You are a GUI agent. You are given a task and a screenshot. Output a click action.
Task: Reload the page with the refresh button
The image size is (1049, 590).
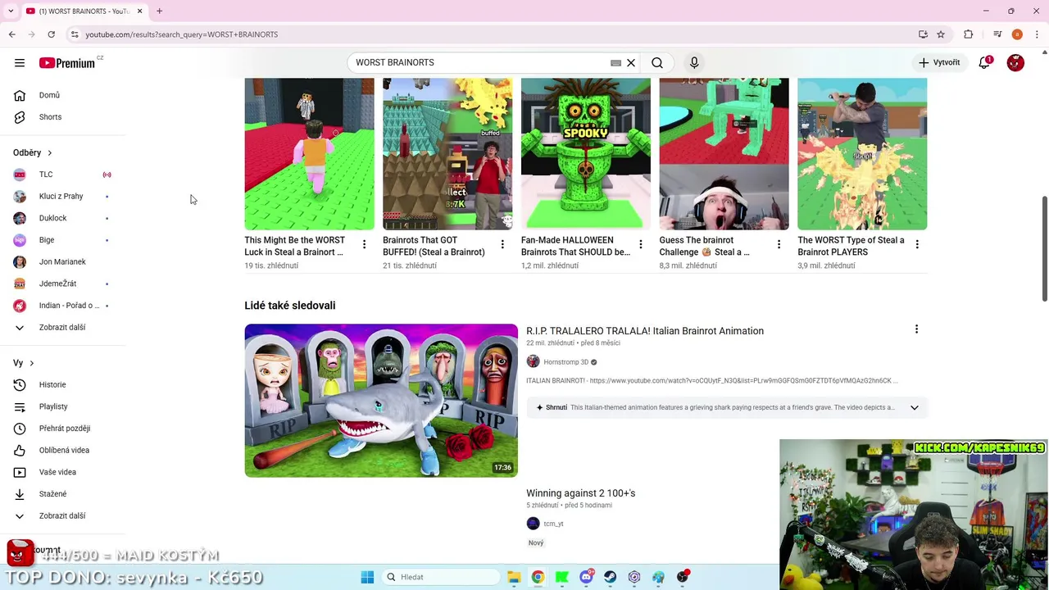coord(51,34)
